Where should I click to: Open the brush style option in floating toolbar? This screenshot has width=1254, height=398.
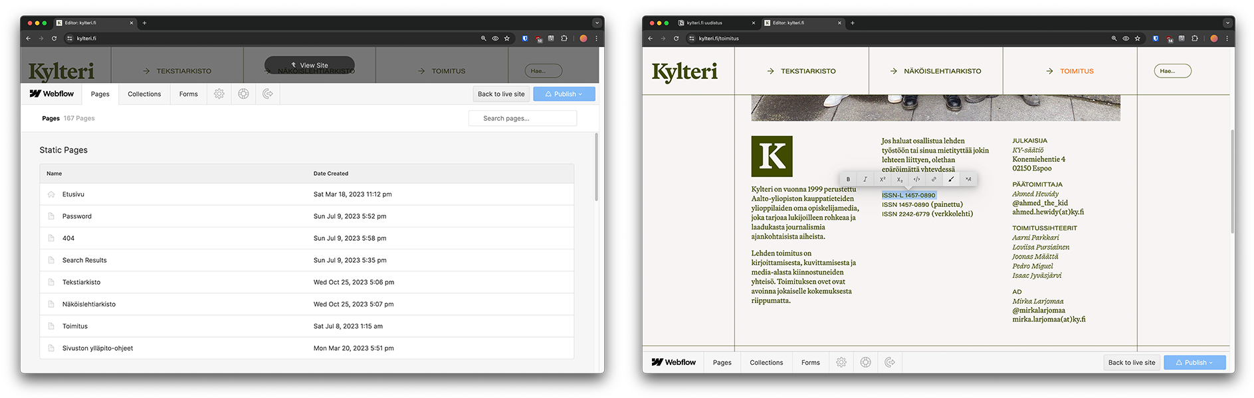click(x=951, y=179)
